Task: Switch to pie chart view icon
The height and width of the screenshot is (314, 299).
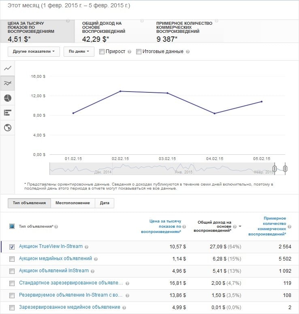Action: point(7,98)
